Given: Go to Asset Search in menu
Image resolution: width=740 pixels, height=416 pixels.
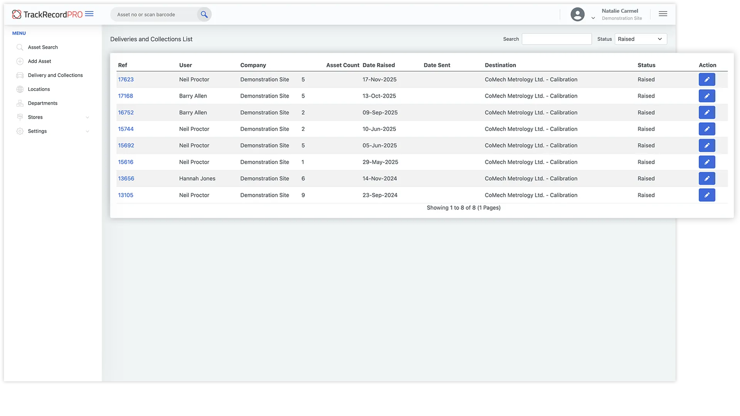Looking at the screenshot, I should (x=43, y=47).
